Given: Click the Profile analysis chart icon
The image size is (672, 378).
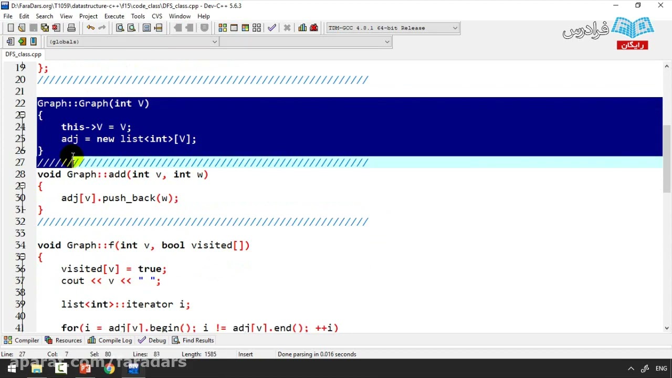Looking at the screenshot, I should pos(302,28).
